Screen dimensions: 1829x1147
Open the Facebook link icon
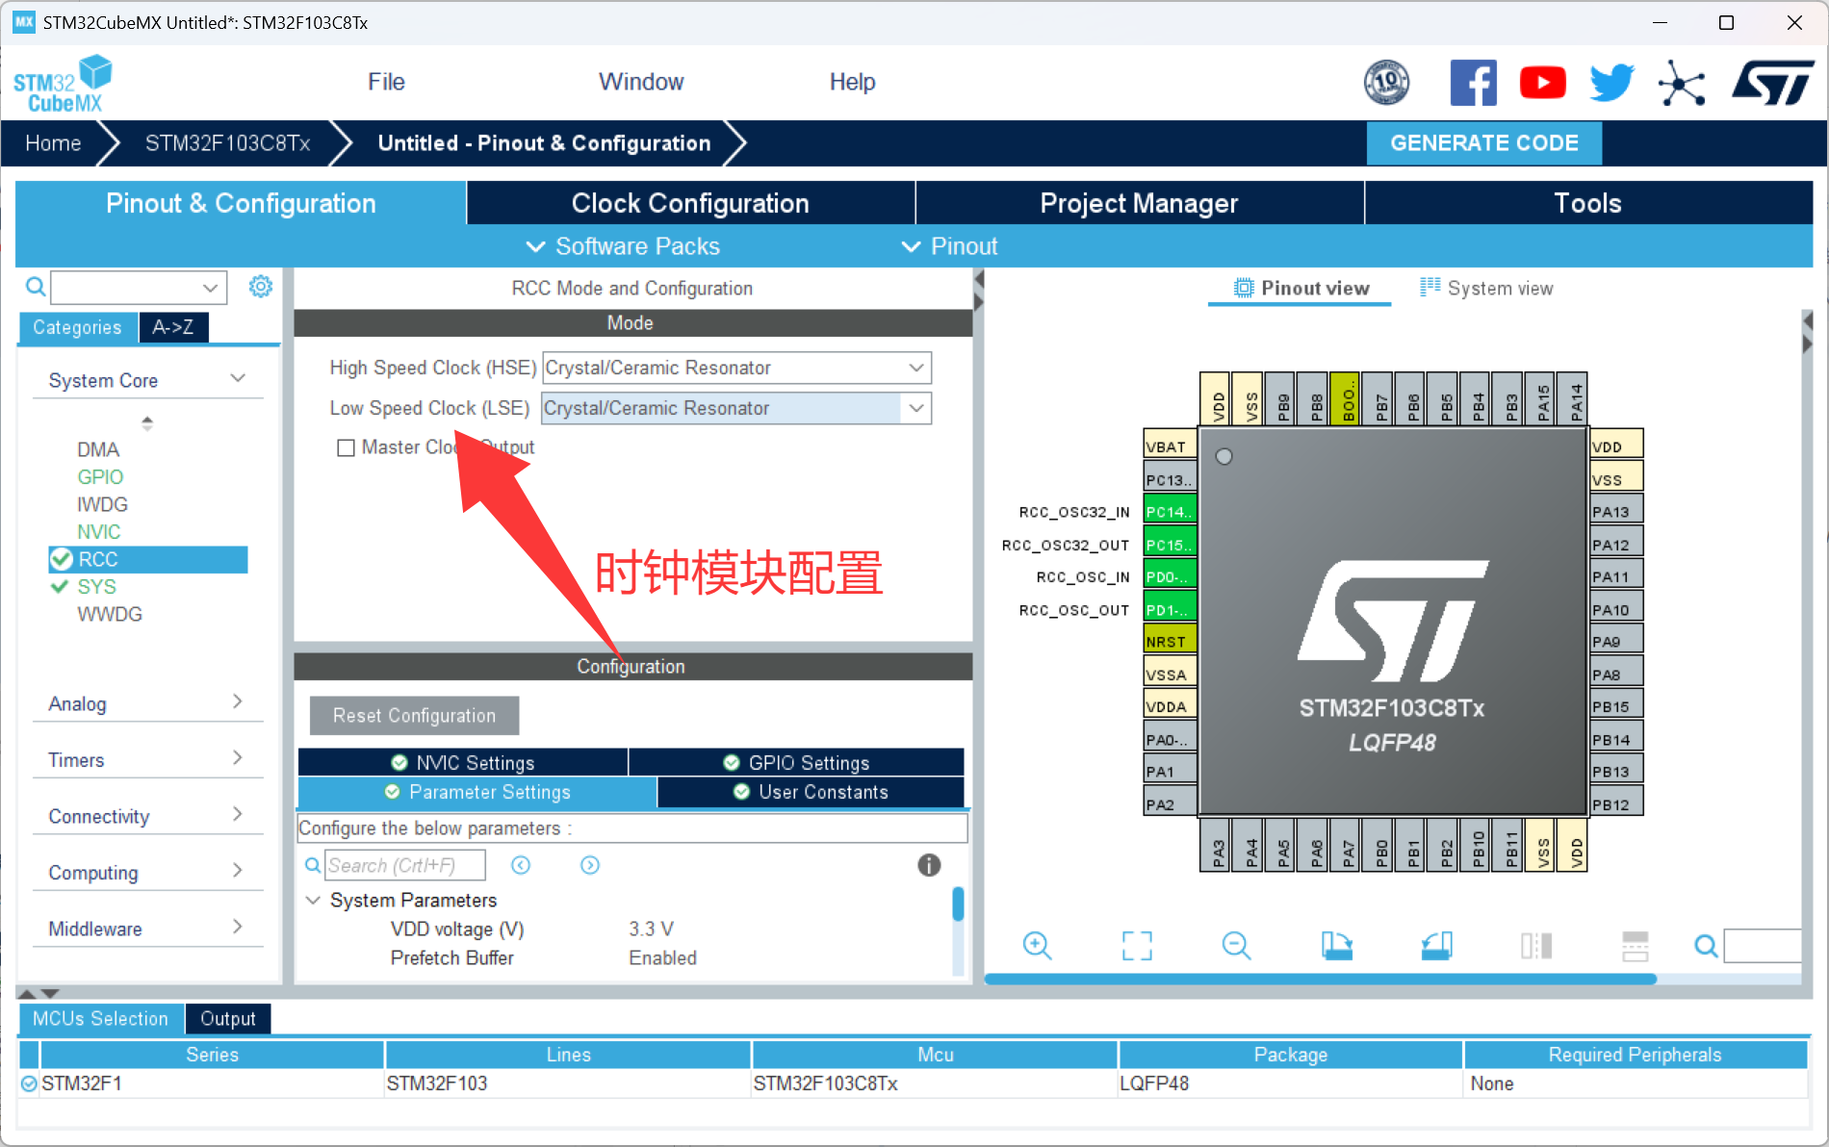click(x=1473, y=83)
